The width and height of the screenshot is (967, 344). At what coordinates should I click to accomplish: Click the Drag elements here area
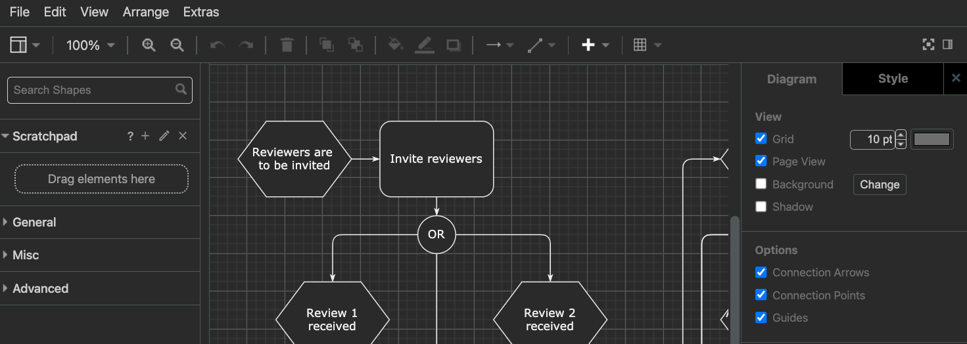coord(101,179)
